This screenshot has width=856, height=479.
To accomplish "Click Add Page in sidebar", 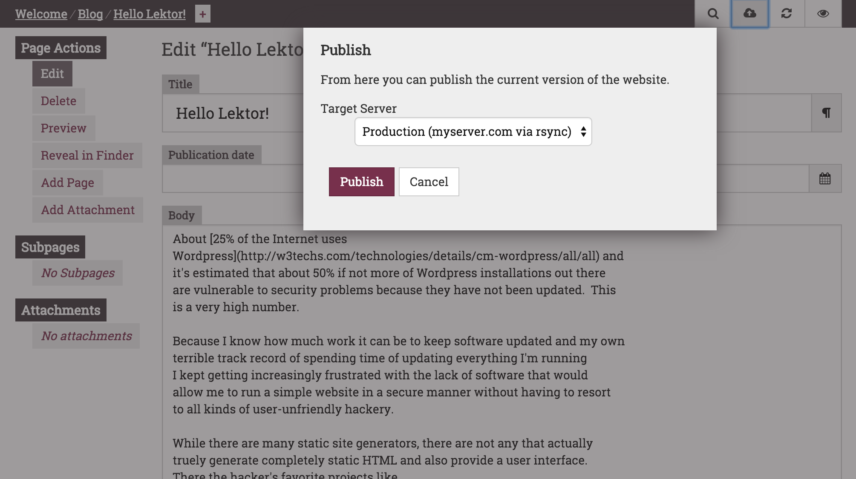I will pos(68,183).
